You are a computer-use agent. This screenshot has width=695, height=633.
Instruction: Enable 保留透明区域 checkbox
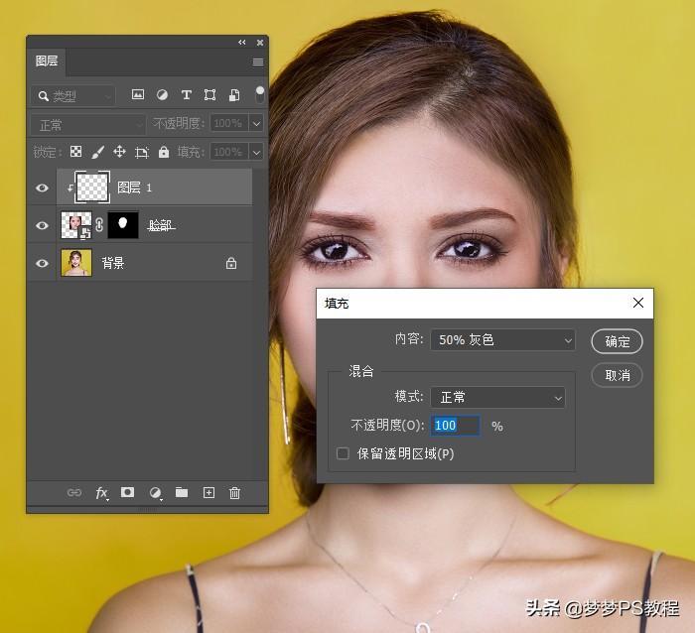click(x=343, y=453)
